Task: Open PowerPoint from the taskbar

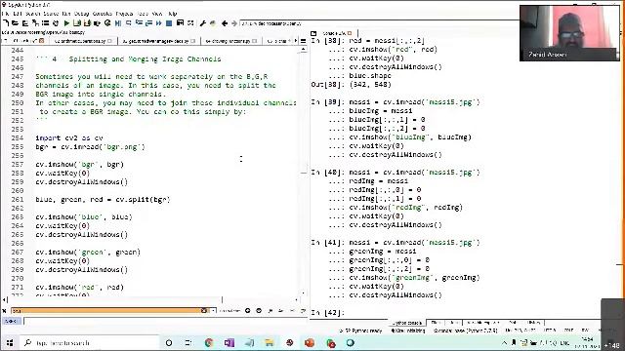Action: (x=310, y=342)
